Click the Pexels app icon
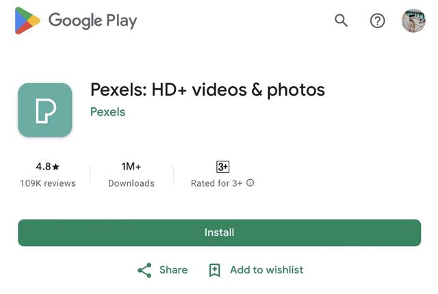 point(45,109)
